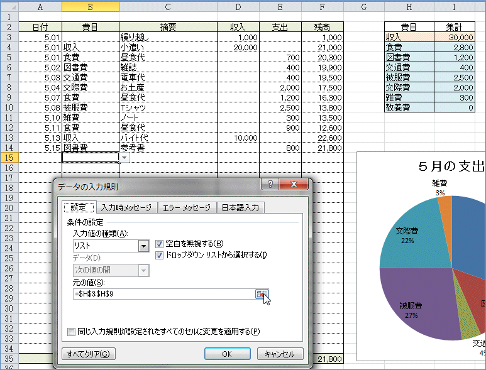Screen dimensions: 486x370
Task: Click the キャンセル button
Action: [x=280, y=354]
